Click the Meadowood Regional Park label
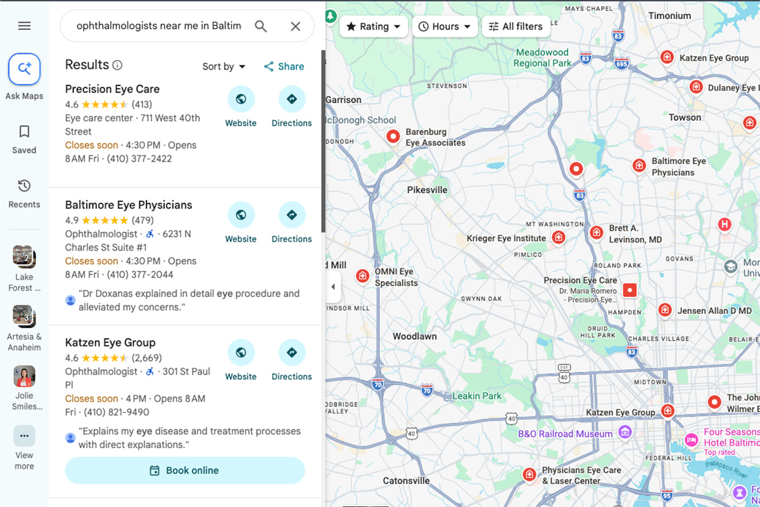The width and height of the screenshot is (760, 507). [542, 58]
